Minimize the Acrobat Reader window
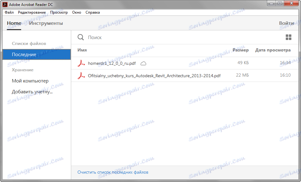The width and height of the screenshot is (301, 182). click(271, 3)
